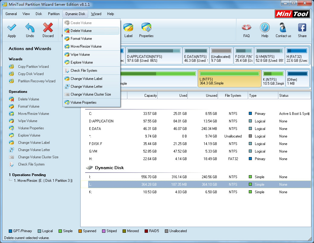Select the pending Move/Resize operation entry
This screenshot has width=314, height=243.
point(43,181)
